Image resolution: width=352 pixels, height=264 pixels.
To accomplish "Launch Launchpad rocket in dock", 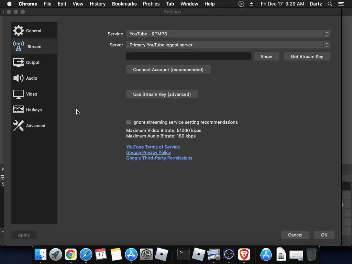I will pyautogui.click(x=56, y=255).
